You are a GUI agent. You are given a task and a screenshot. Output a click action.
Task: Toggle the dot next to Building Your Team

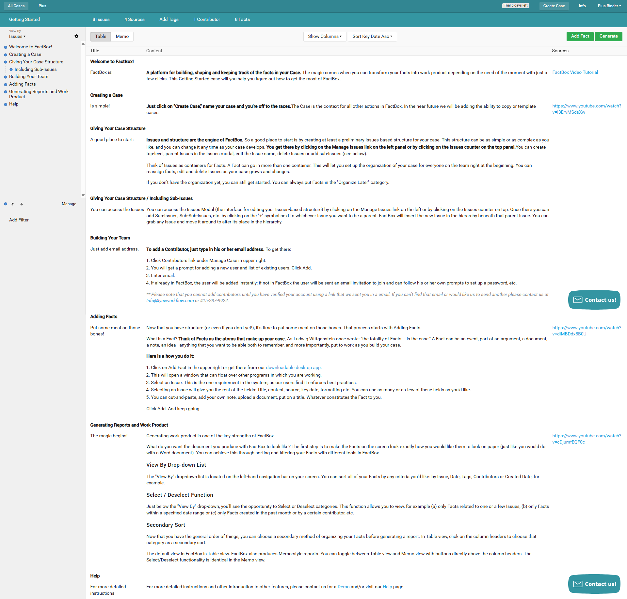(6, 77)
